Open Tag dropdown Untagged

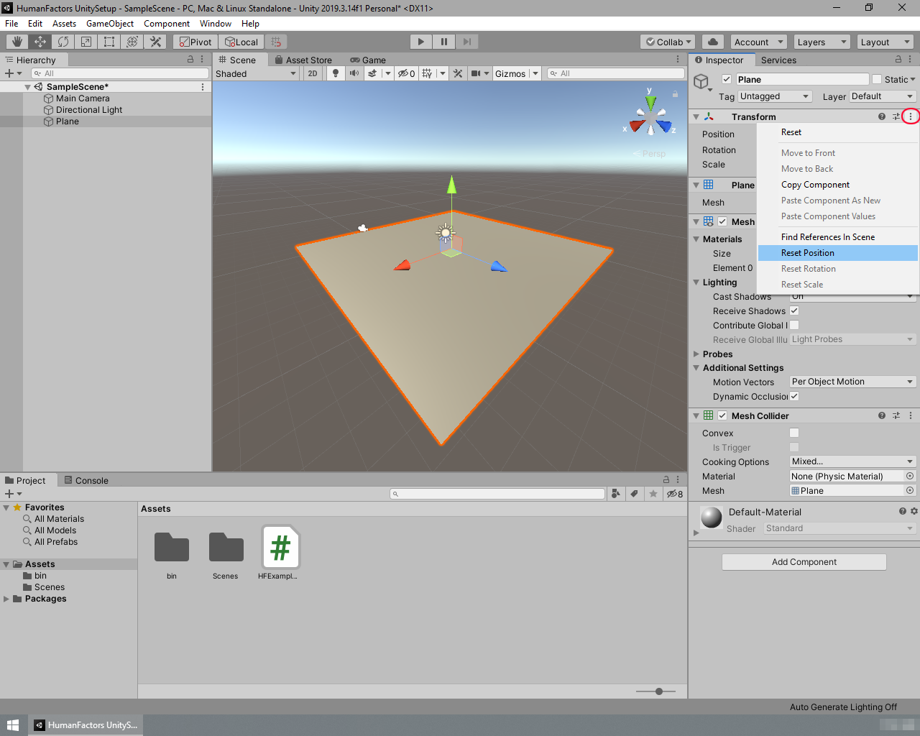tap(775, 96)
